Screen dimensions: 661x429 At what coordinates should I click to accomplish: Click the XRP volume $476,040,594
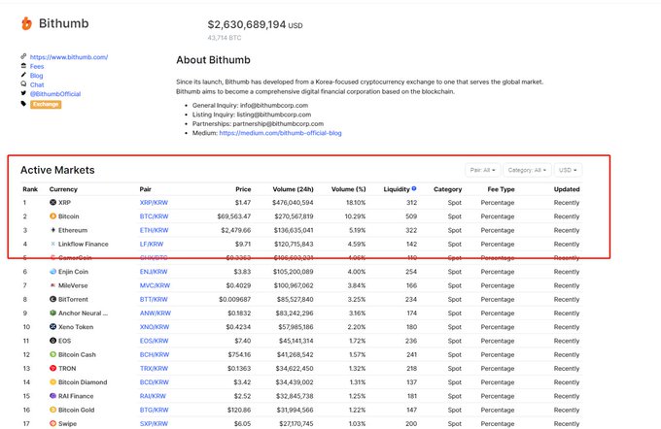coord(293,203)
